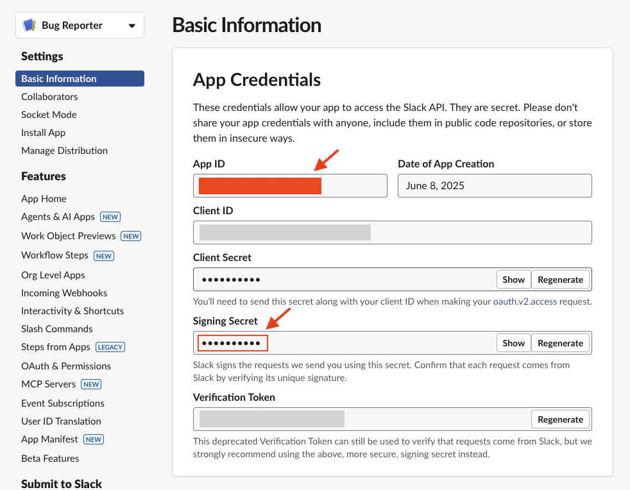Open Event Subscriptions settings
This screenshot has width=630, height=490.
(62, 403)
